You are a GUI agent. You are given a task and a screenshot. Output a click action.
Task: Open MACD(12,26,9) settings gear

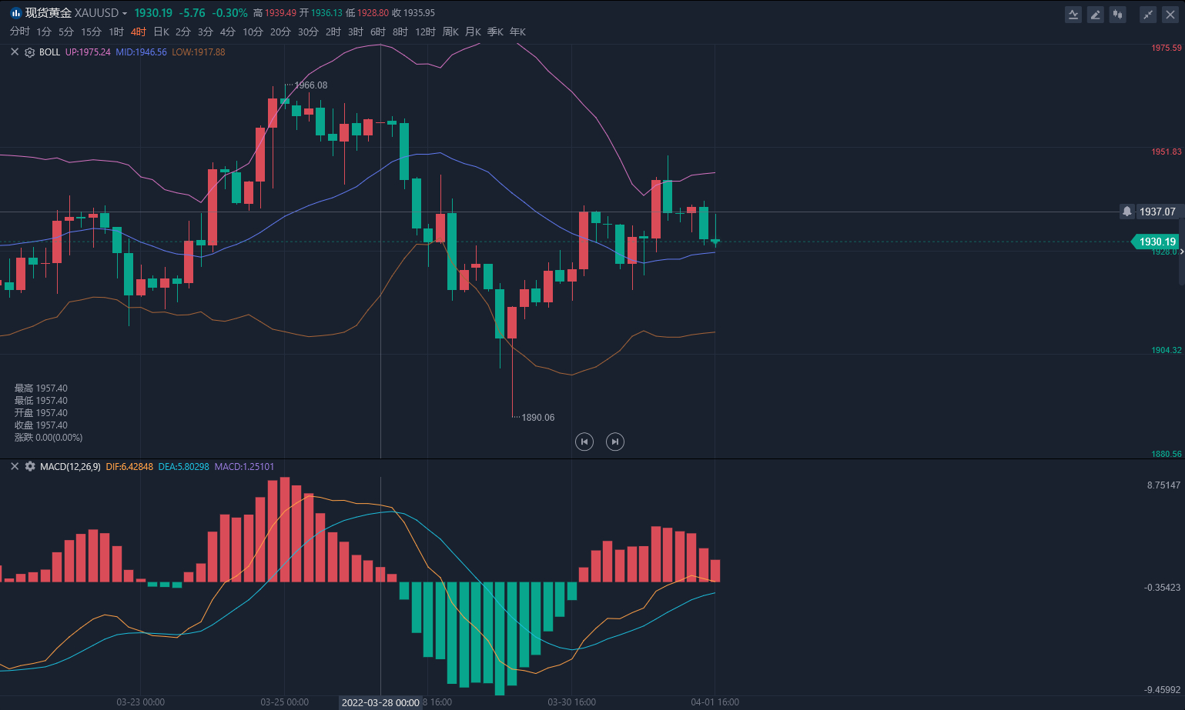point(30,466)
